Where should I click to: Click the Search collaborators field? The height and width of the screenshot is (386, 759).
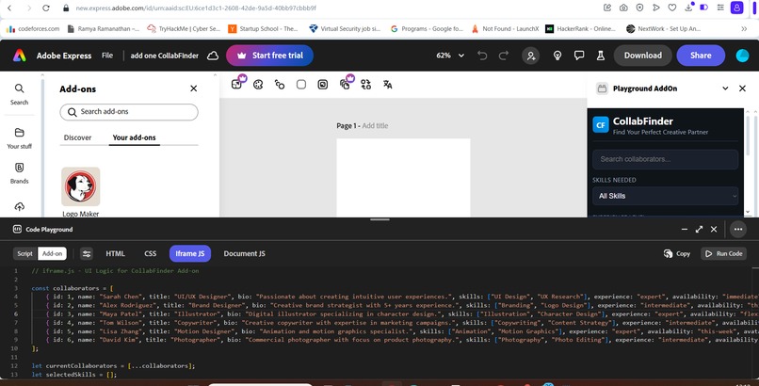tap(666, 159)
